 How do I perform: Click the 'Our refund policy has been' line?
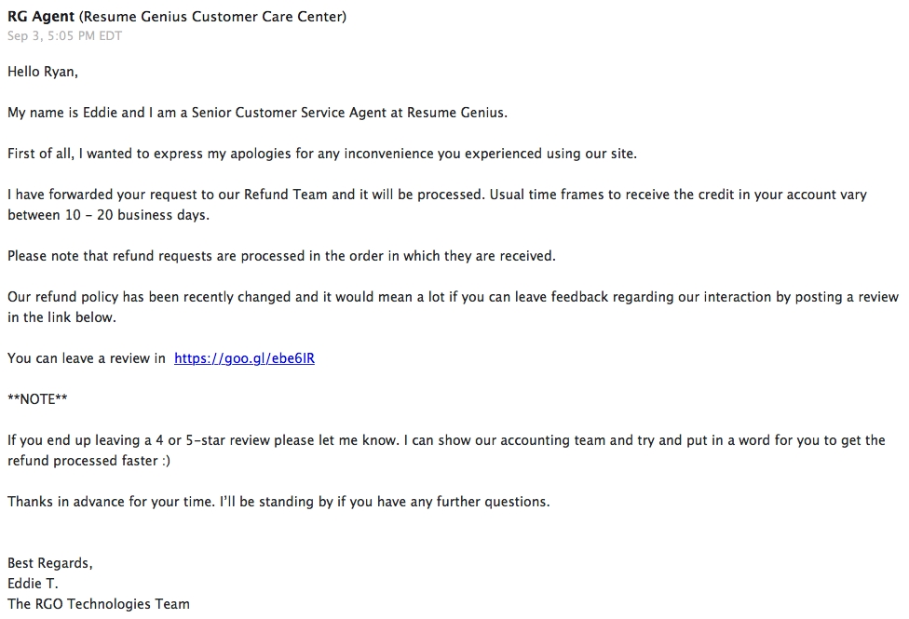click(x=453, y=297)
